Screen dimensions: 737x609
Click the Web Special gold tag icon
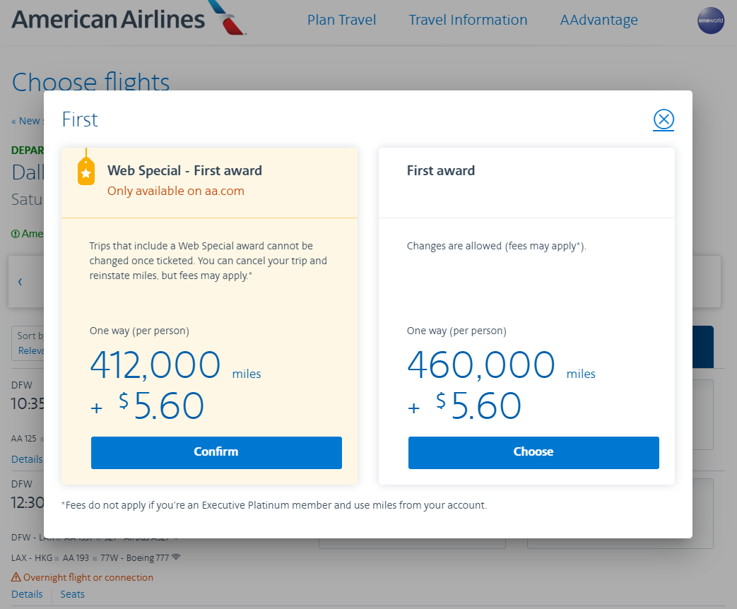click(x=86, y=172)
